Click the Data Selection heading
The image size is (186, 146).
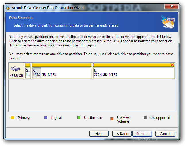(x=21, y=18)
